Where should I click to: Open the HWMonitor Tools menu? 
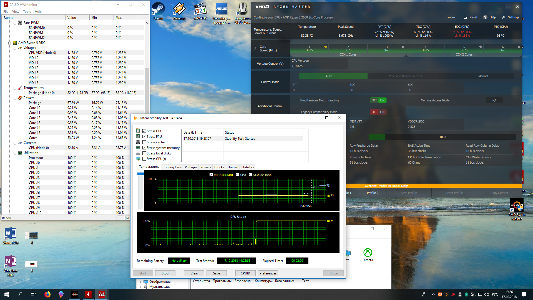[27, 12]
